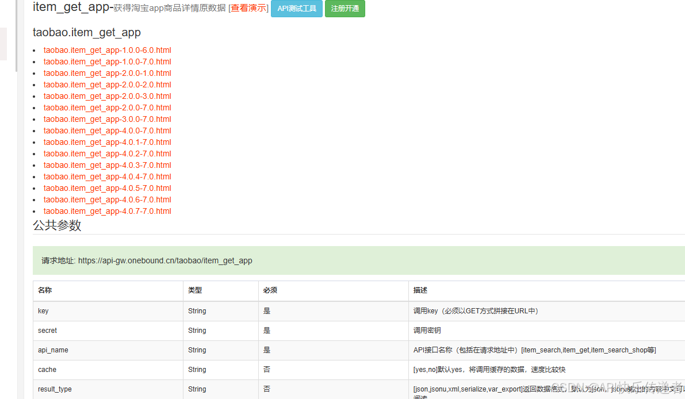This screenshot has height=399, width=685.
Task: Open taobao.item_get_app-3.0.0-7.0.html link
Action: point(107,119)
